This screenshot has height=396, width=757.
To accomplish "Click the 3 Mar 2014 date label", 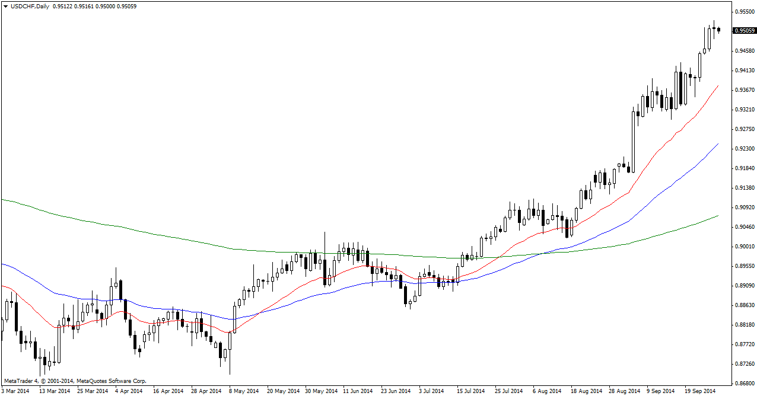I will [15, 391].
